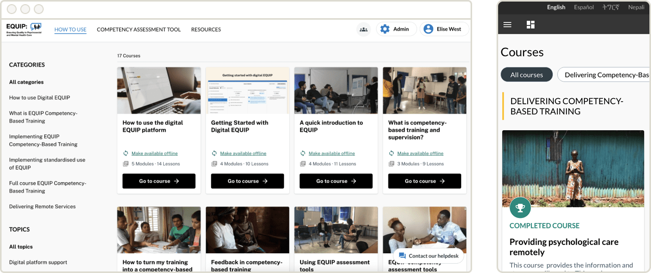This screenshot has height=273, width=651.
Task: Switch language to Español
Action: click(x=583, y=7)
